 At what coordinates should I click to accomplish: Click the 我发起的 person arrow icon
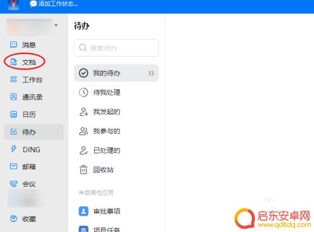pos(84,112)
